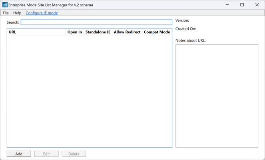Sort by the Compat Mode column header
This screenshot has height=160, width=265.
click(157, 32)
